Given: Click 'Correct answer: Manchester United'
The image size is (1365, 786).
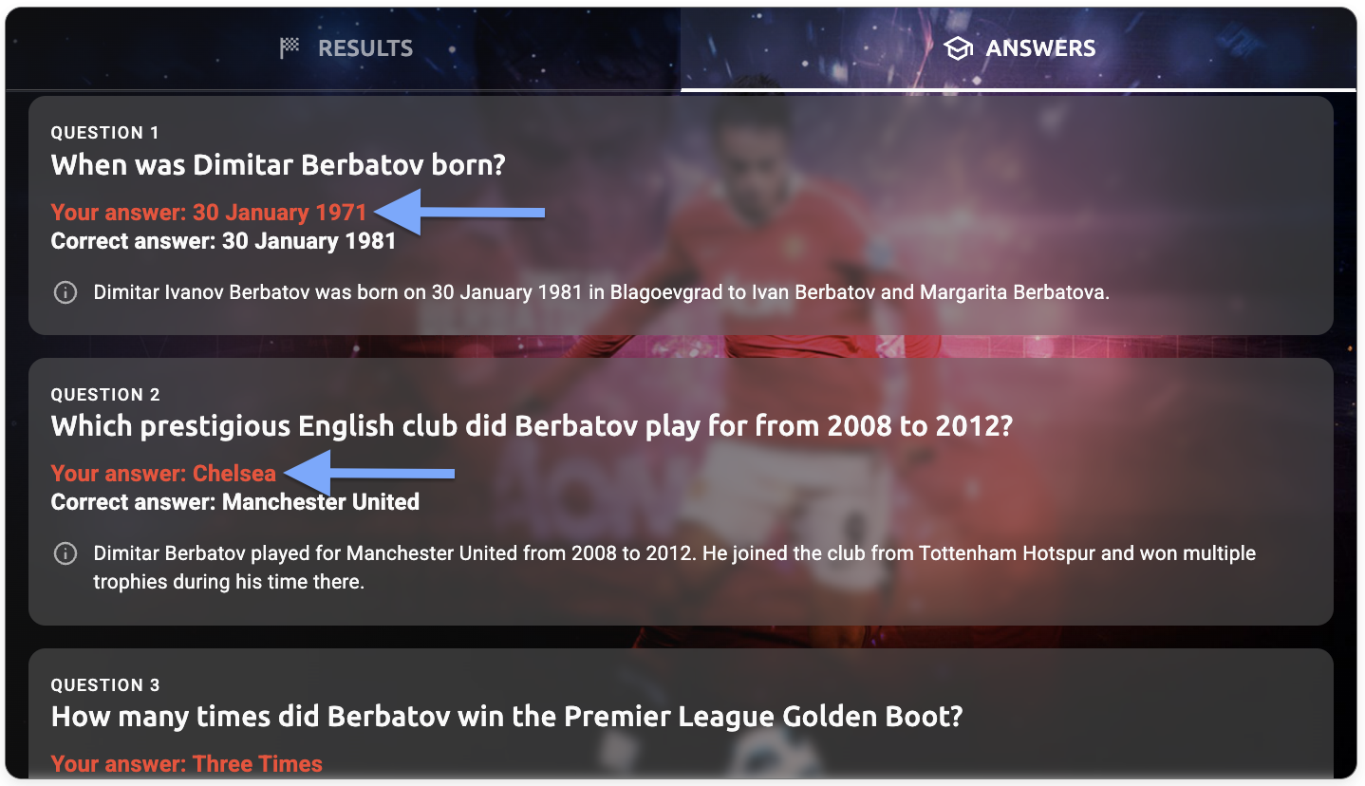Looking at the screenshot, I should [234, 502].
